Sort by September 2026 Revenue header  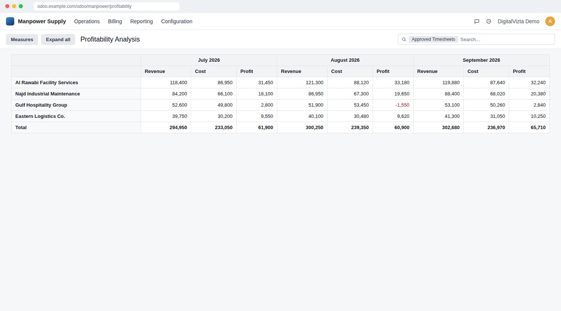pos(439,71)
